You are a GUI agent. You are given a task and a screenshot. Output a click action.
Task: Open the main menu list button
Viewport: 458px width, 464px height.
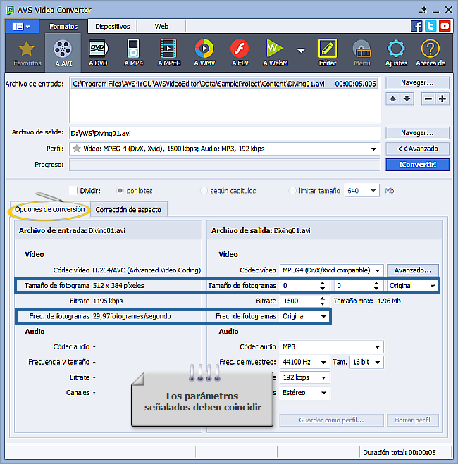pos(22,27)
